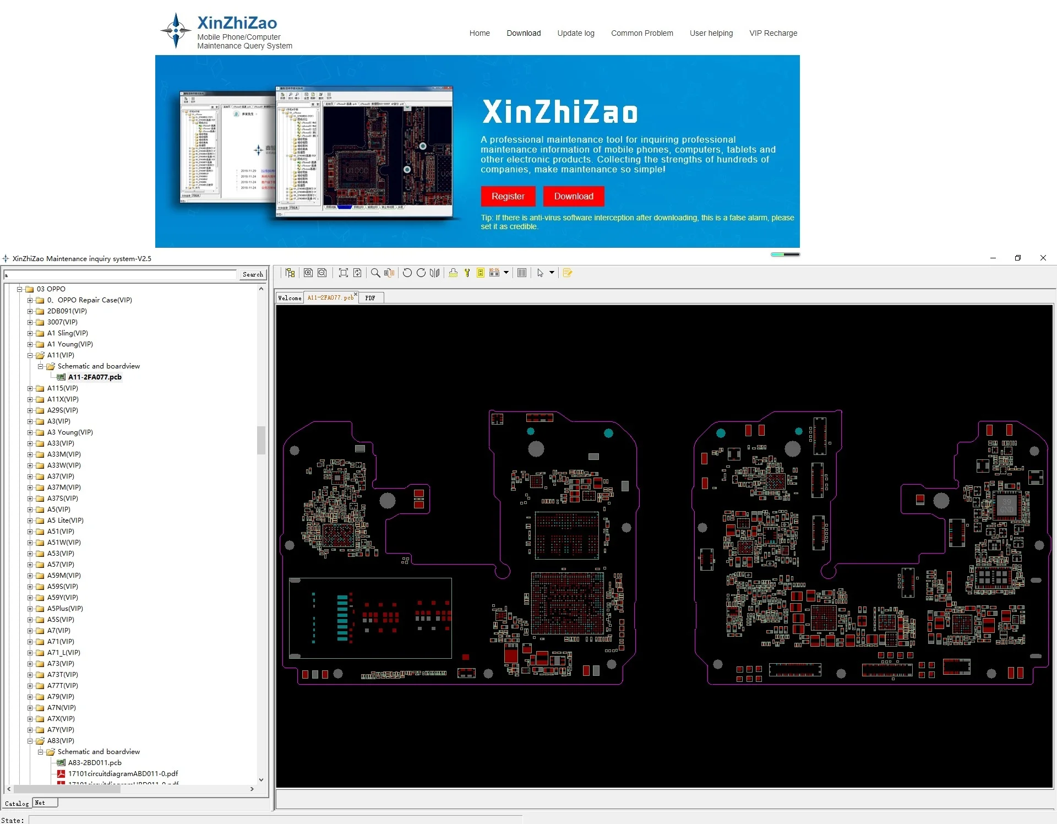Click the yellow wrench tool icon
This screenshot has width=1057, height=824.
(x=467, y=273)
